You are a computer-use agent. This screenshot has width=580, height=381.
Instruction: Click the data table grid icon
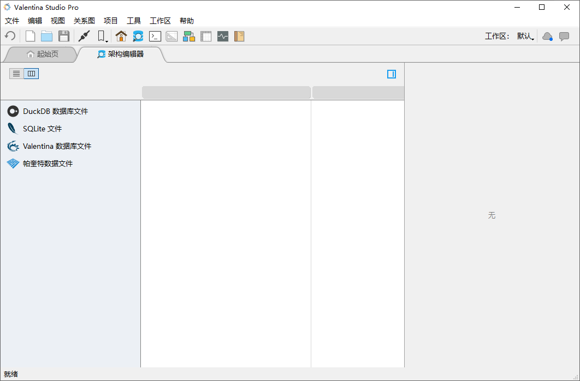(x=206, y=36)
